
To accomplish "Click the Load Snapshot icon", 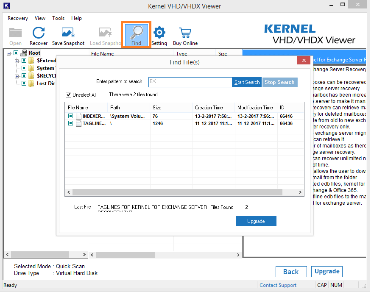I will [x=105, y=33].
